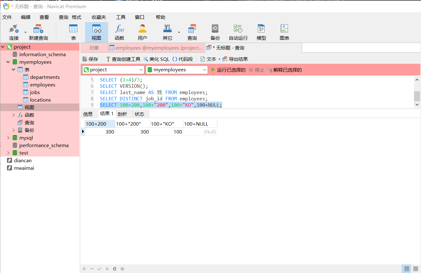Click the editor scrollbar down arrow

pos(417,104)
